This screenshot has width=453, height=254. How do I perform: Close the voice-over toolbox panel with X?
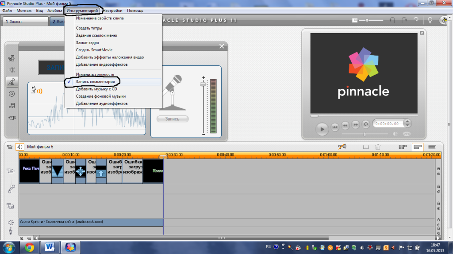pyautogui.click(x=222, y=46)
